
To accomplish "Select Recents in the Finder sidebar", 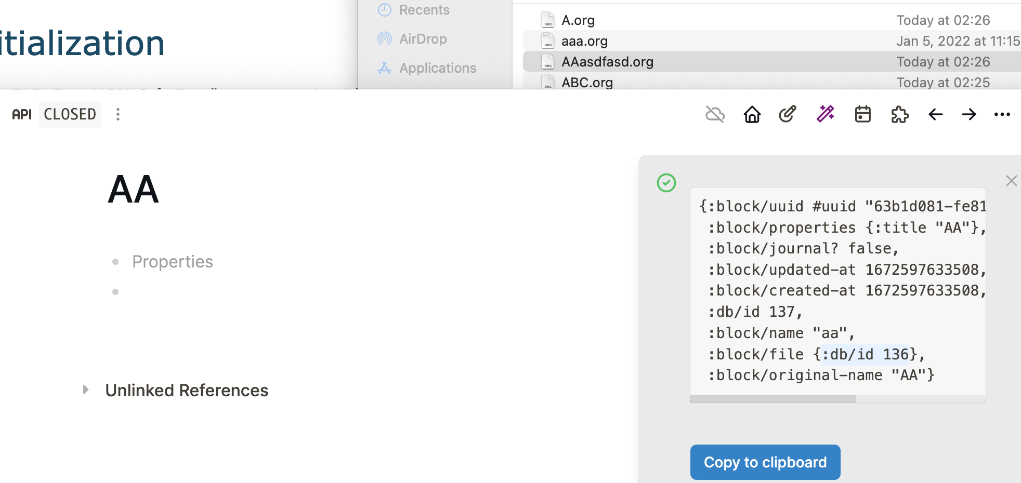I will (424, 9).
